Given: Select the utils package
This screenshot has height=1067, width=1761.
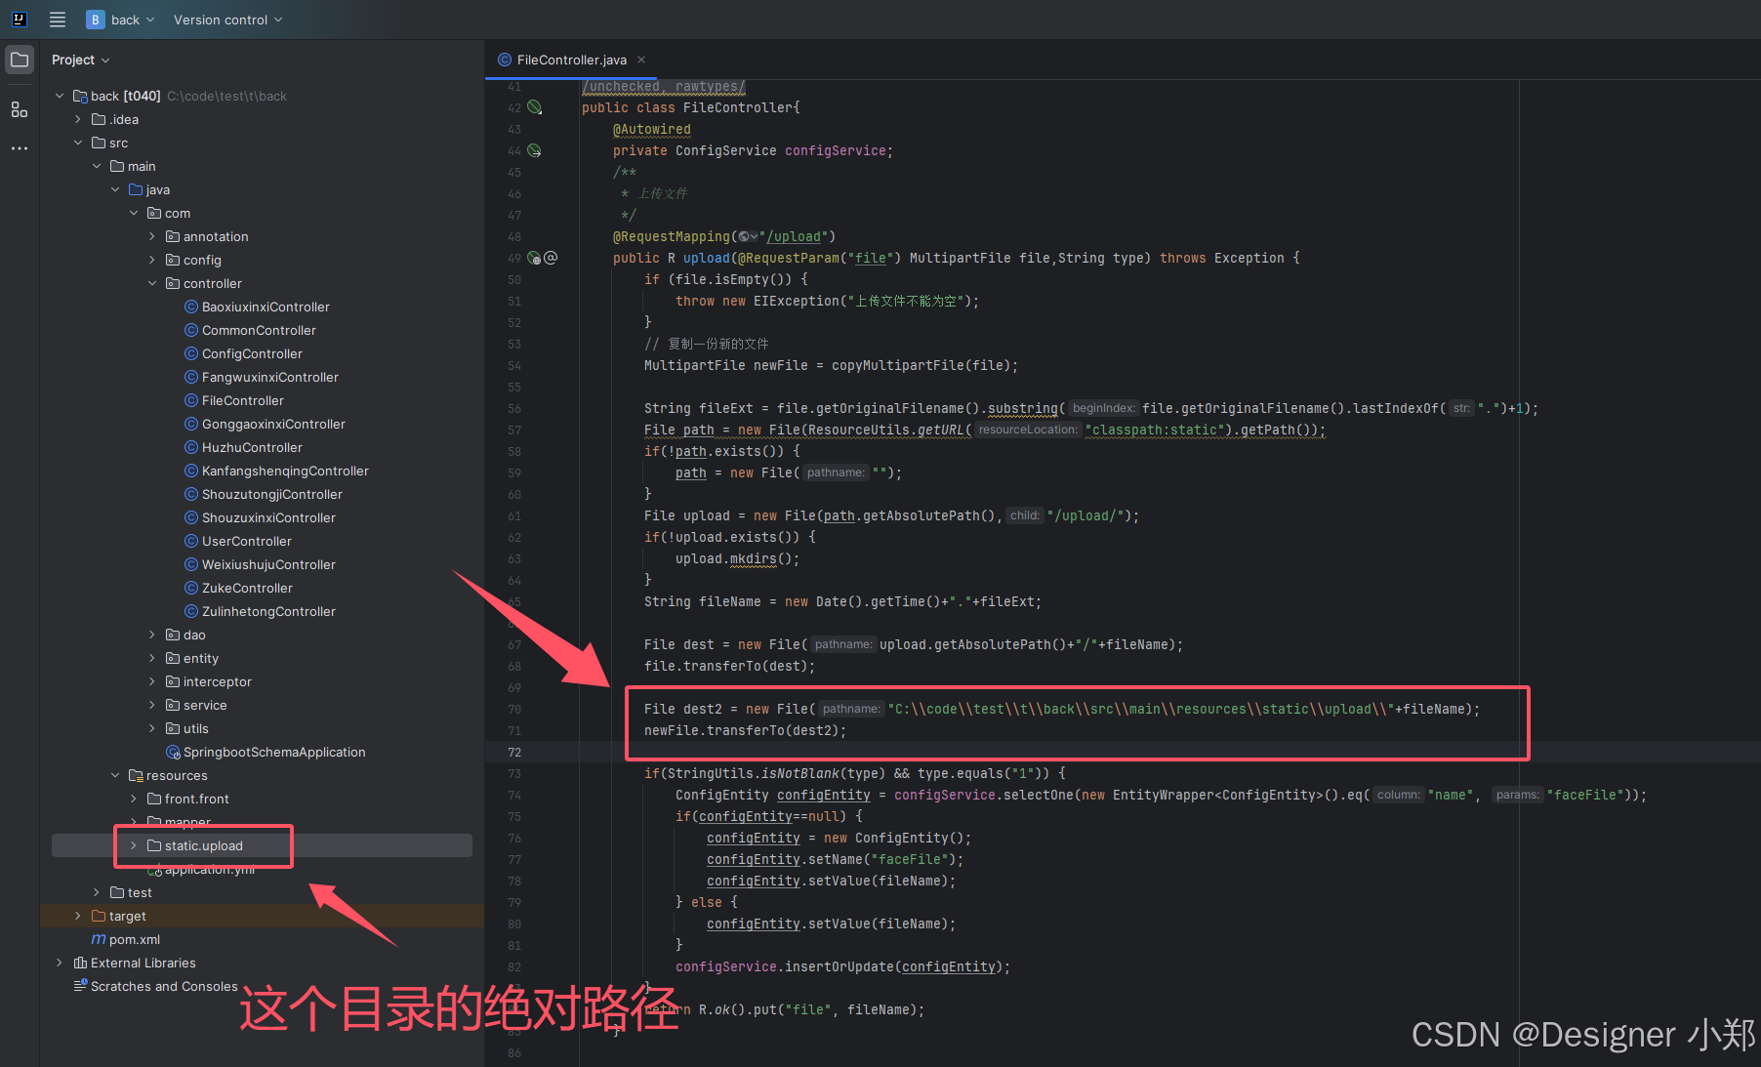Looking at the screenshot, I should tap(196, 728).
